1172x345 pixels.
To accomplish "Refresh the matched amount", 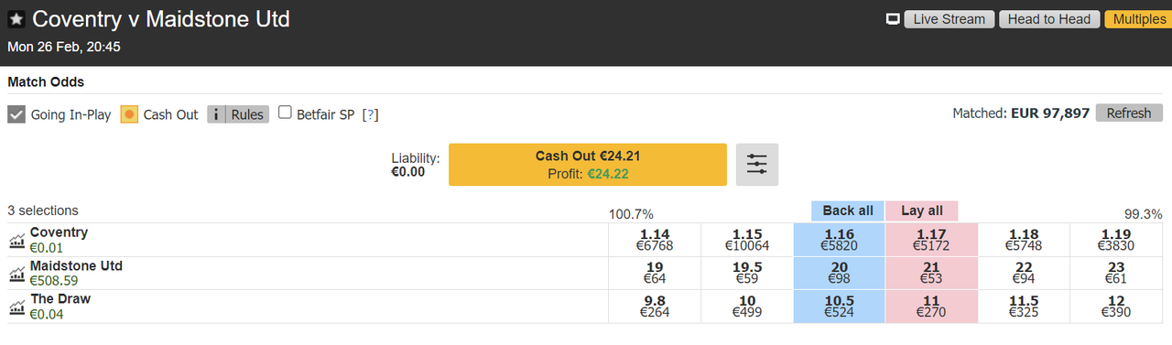I will pos(1128,113).
